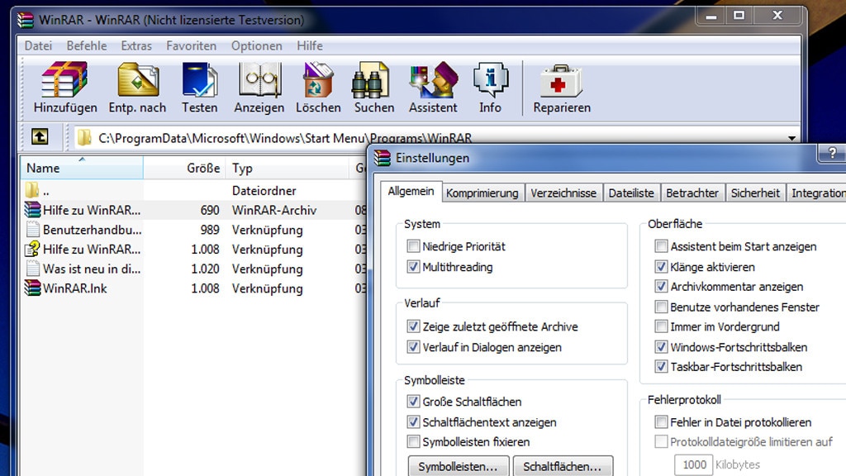
Task: Click the 1.020 size value
Action: point(205,269)
